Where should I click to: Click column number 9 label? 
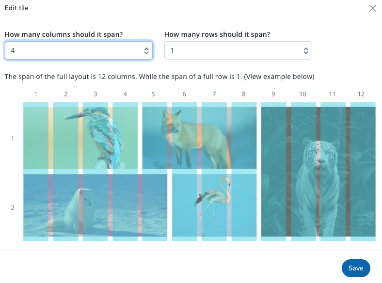(x=273, y=94)
